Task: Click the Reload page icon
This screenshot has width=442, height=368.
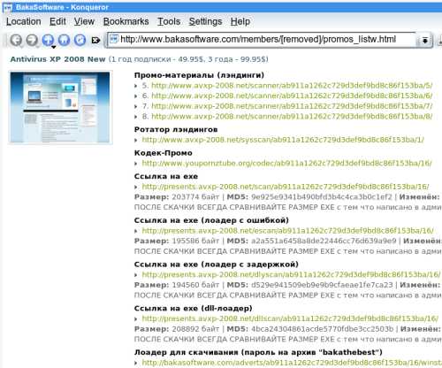Action: pos(80,40)
